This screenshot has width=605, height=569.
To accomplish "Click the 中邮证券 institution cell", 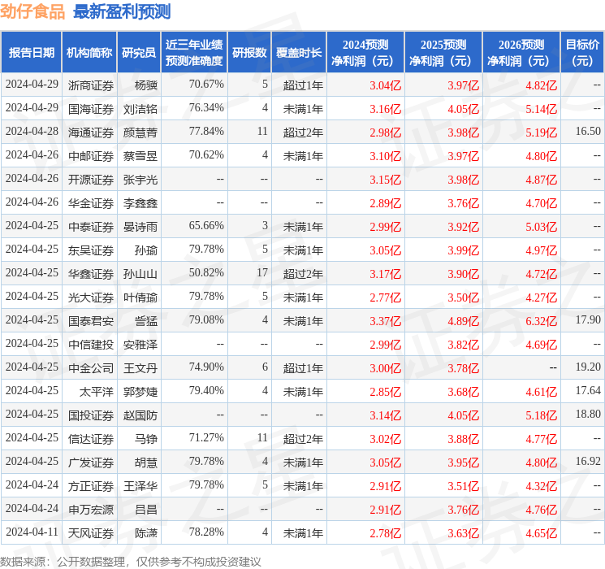I will tap(91, 156).
